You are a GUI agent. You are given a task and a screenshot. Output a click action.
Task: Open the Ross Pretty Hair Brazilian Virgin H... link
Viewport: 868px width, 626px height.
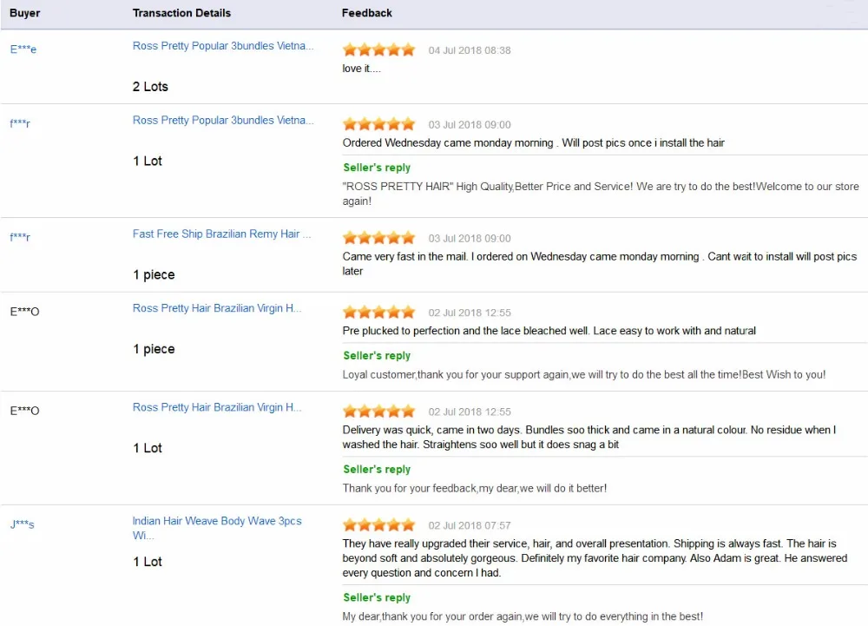(217, 307)
